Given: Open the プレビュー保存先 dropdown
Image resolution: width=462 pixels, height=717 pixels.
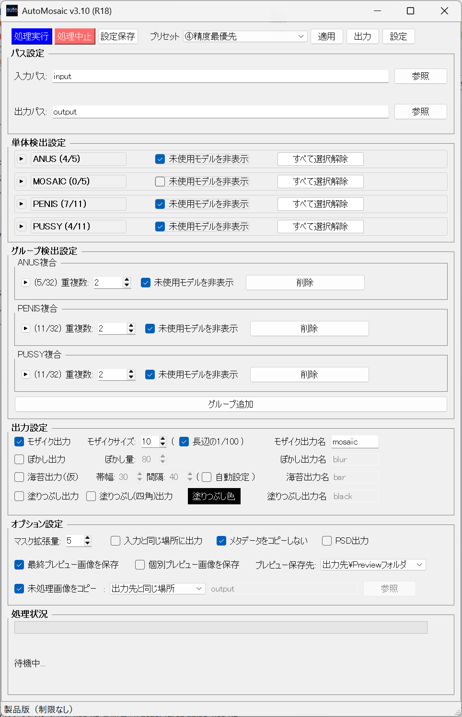Looking at the screenshot, I should click(373, 565).
